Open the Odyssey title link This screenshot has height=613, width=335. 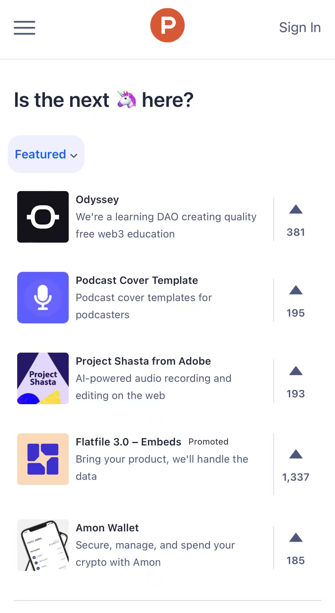[x=97, y=200]
